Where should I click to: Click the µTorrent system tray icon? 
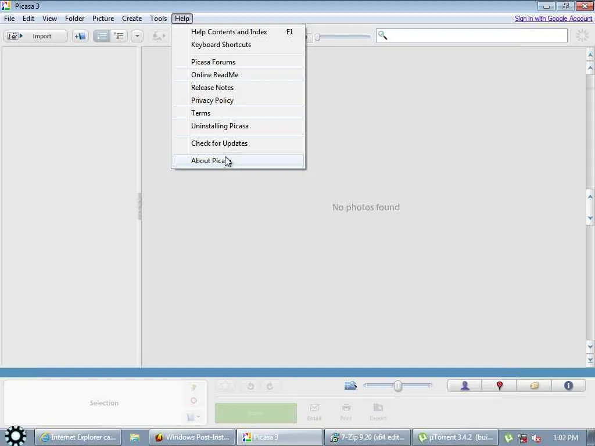click(x=508, y=438)
